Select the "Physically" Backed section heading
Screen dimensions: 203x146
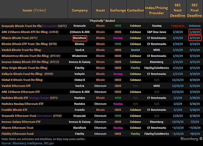(x=101, y=20)
